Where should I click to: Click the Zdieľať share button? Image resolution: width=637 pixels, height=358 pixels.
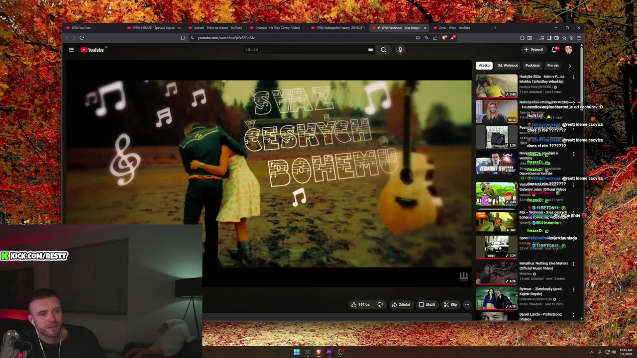[401, 305]
